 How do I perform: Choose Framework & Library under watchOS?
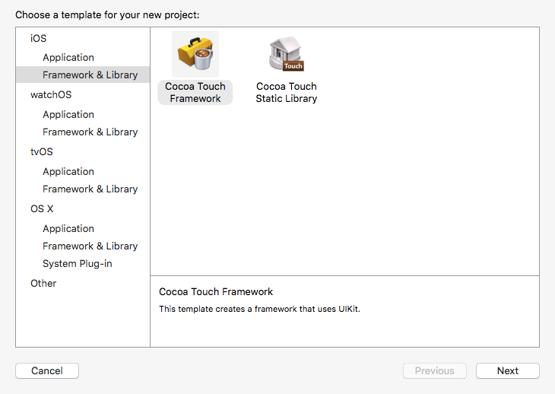(x=90, y=132)
